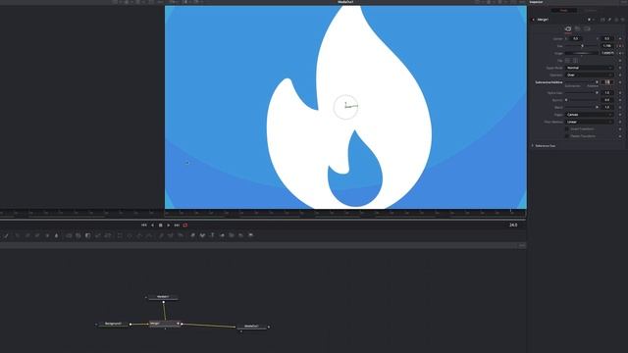Image resolution: width=628 pixels, height=353 pixels.
Task: Open the Filter Method dropdown set to Linear
Action: 589,122
